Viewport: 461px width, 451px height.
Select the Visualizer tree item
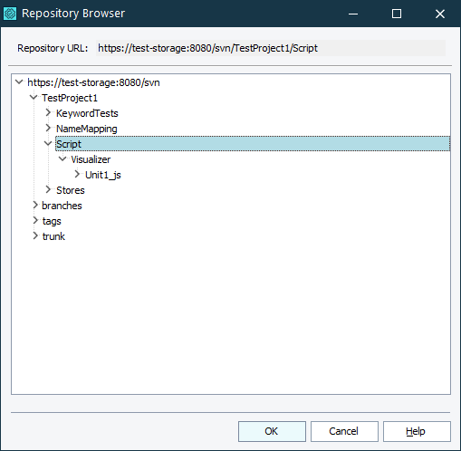[x=91, y=159]
